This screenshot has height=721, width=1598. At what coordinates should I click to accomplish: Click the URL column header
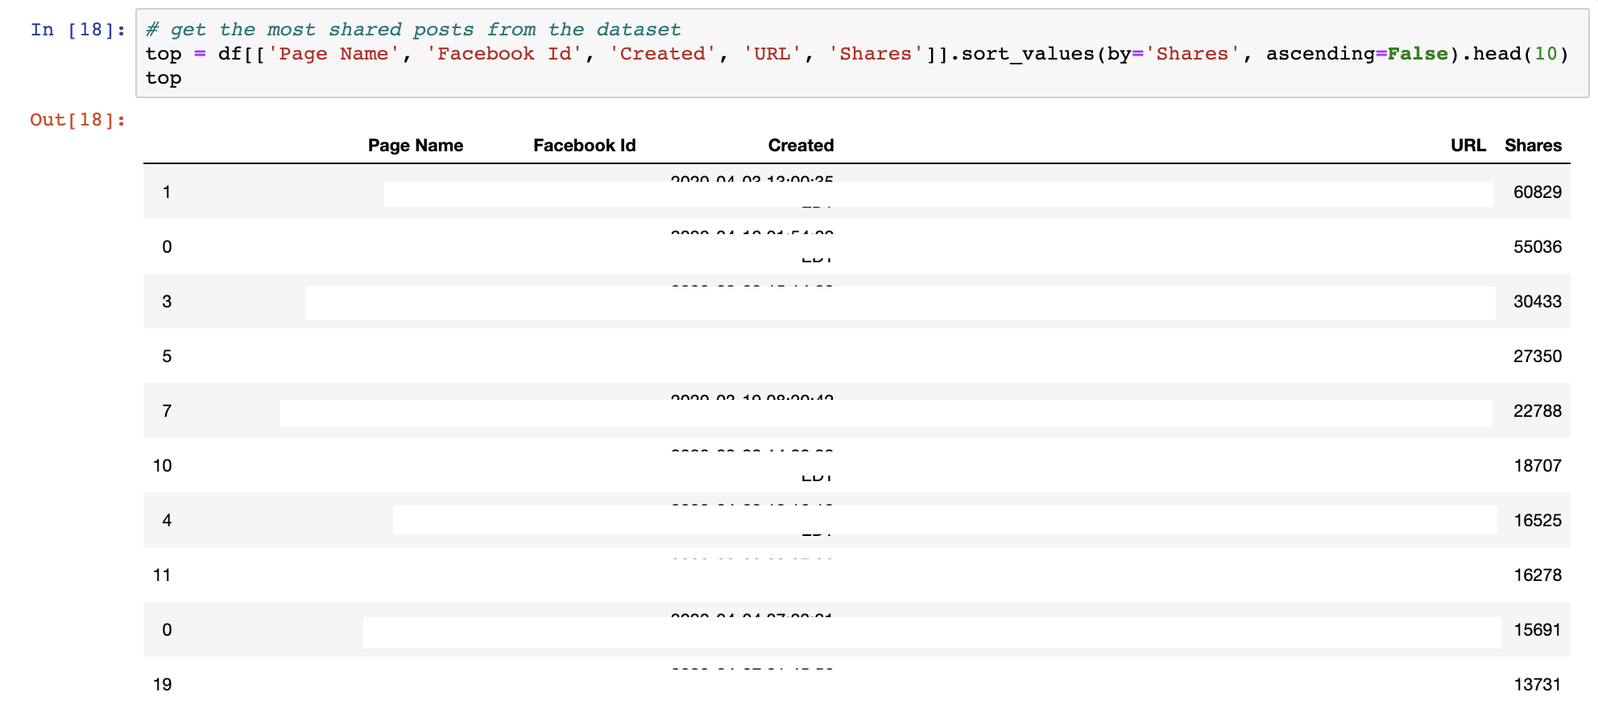click(1468, 146)
